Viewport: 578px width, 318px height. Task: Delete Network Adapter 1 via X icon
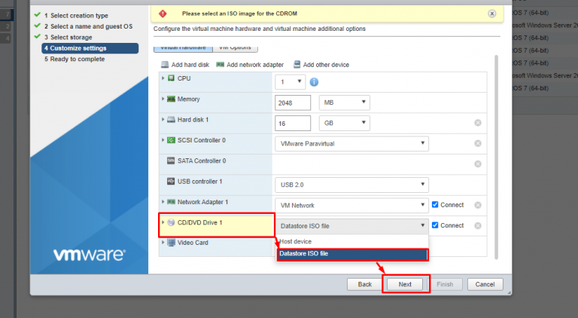[478, 205]
